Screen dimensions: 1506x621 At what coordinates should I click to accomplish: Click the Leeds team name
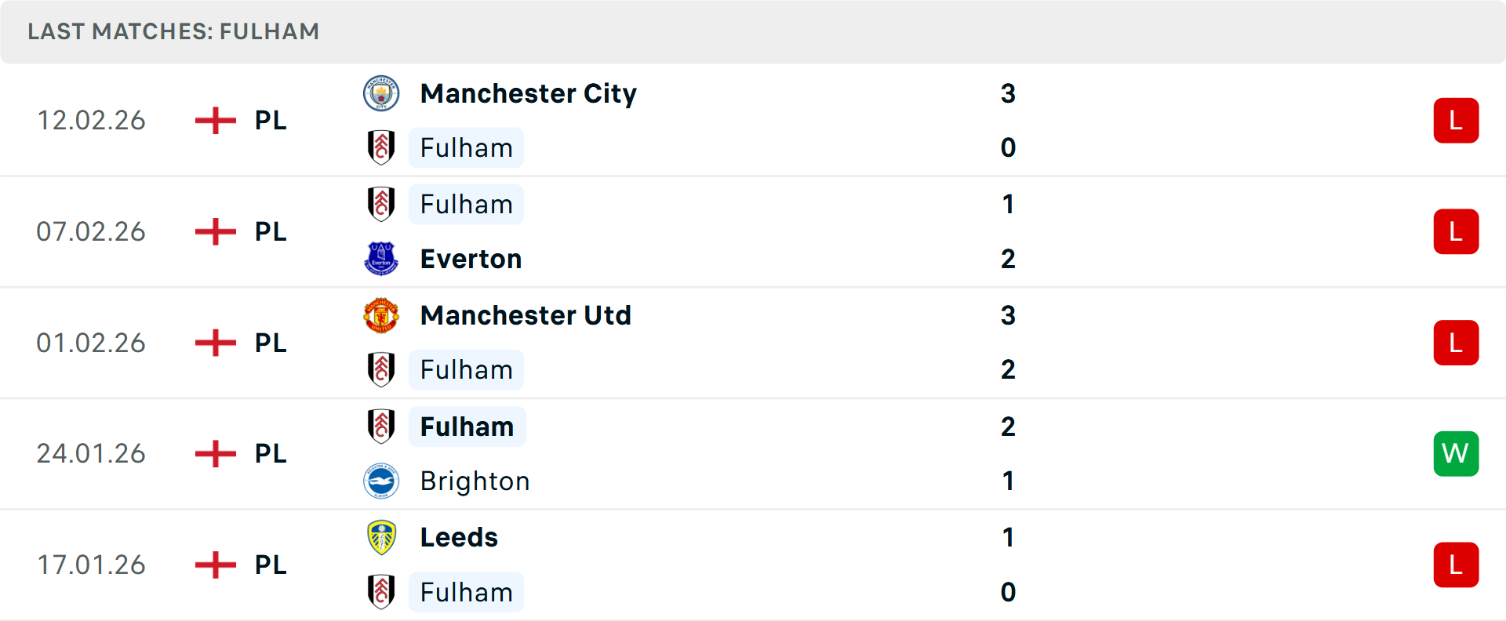click(x=457, y=537)
